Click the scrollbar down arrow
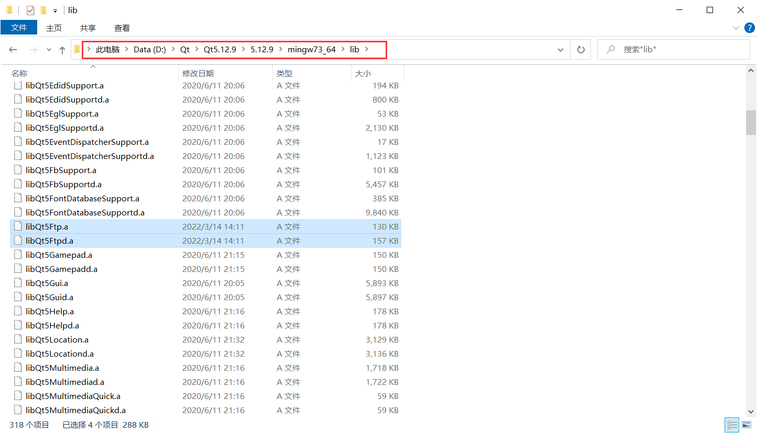The width and height of the screenshot is (757, 433). click(751, 412)
